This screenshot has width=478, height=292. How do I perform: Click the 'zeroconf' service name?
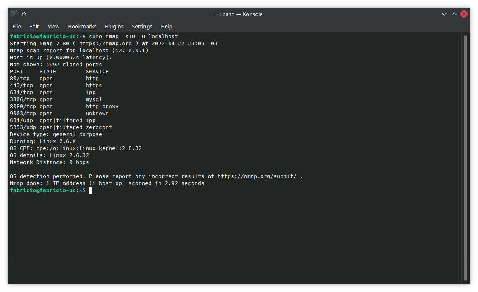tap(99, 127)
